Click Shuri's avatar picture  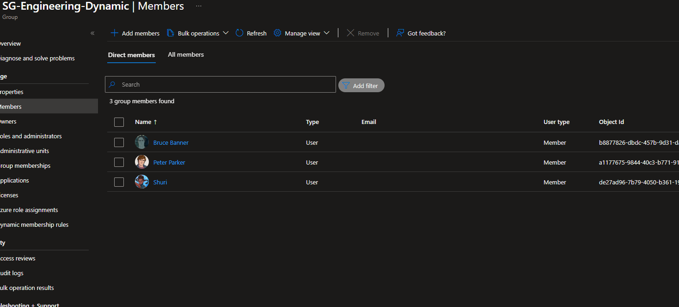[x=142, y=182]
